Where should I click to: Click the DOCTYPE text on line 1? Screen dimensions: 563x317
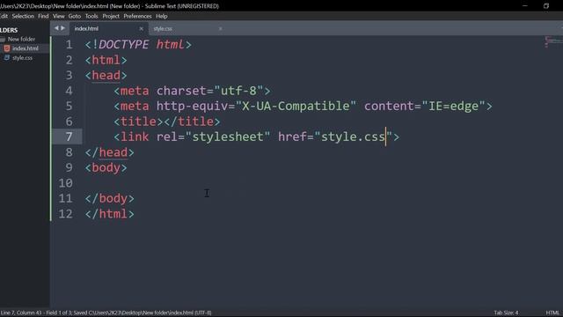pyautogui.click(x=123, y=45)
